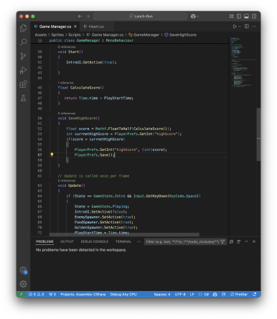Open the Explorer view in the activity bar
277x319 pixels.
(x=23, y=28)
